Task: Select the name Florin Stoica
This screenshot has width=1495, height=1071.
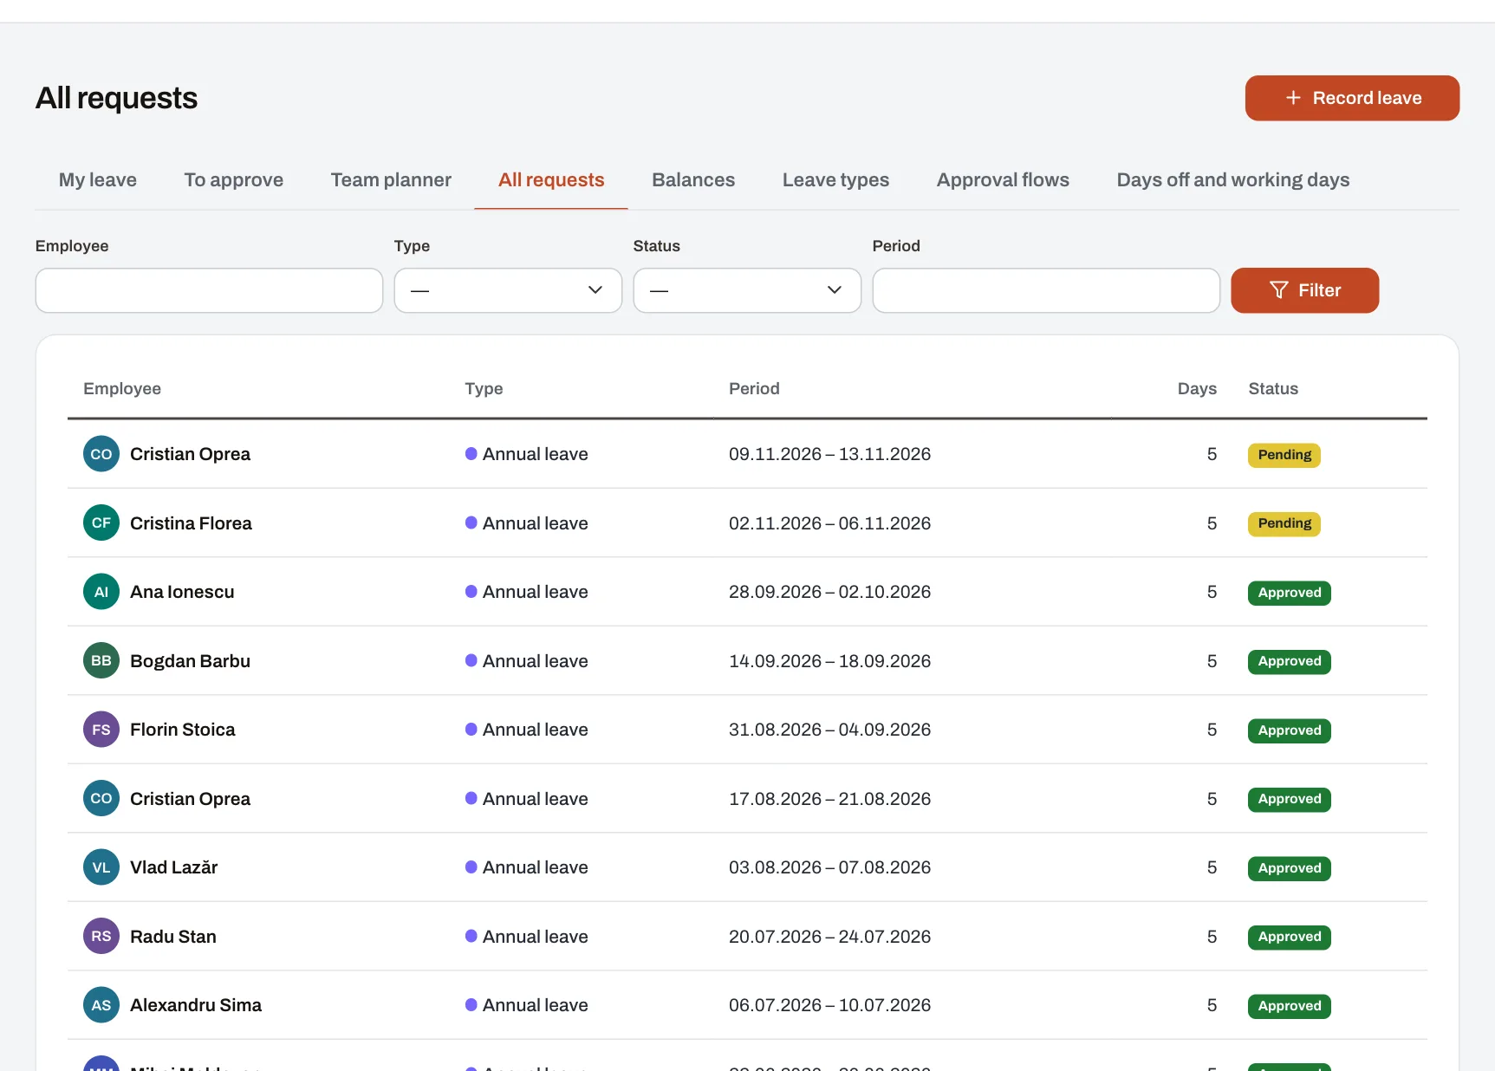Action: 183,730
